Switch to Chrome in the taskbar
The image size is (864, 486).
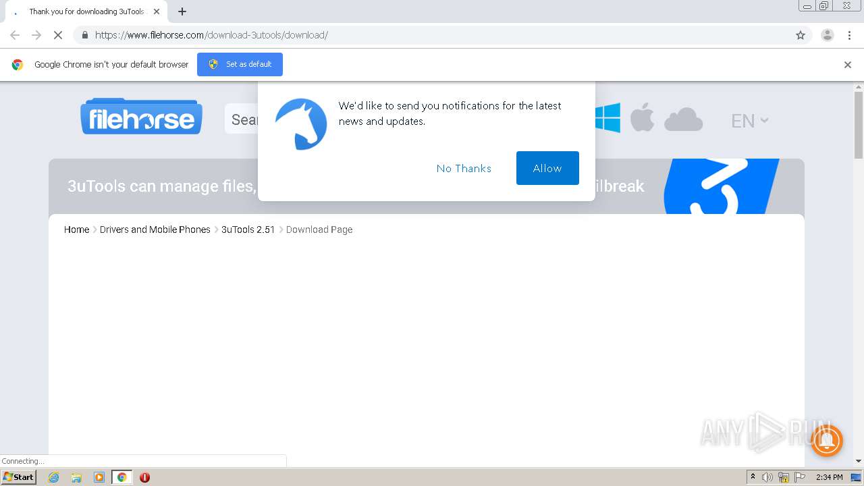[x=122, y=477]
